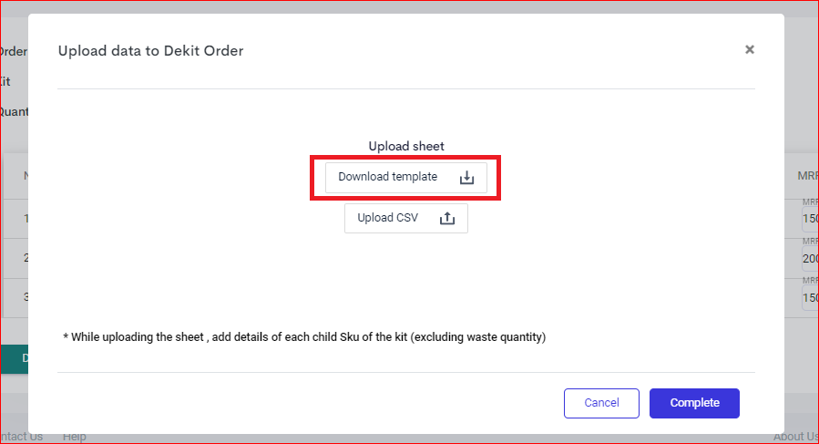Viewport: 819px width, 444px height.
Task: Open the About Us footer link
Action: (796, 437)
